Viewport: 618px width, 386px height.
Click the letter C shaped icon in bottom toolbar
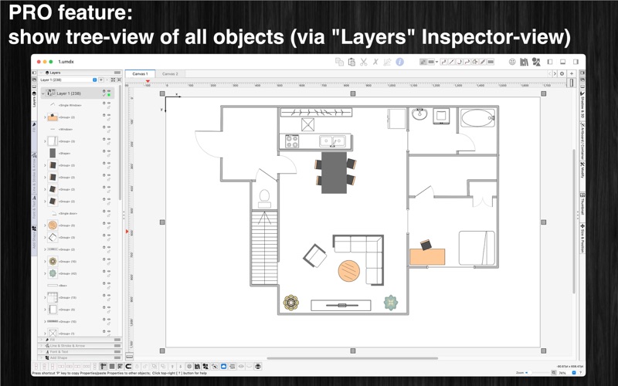(x=128, y=366)
